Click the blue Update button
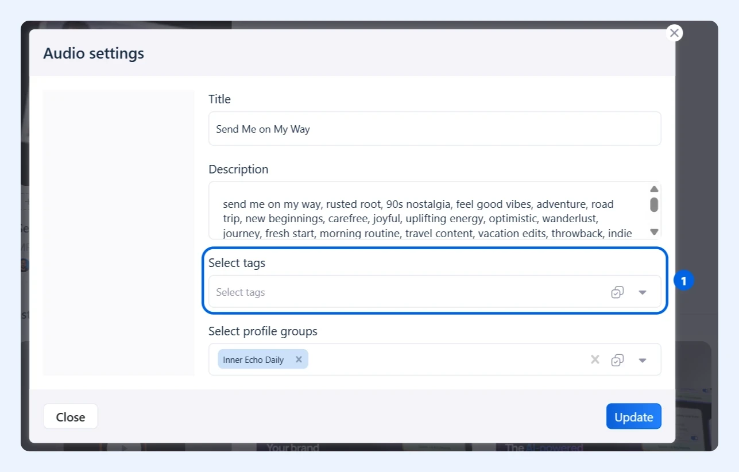Image resolution: width=739 pixels, height=472 pixels. point(634,417)
